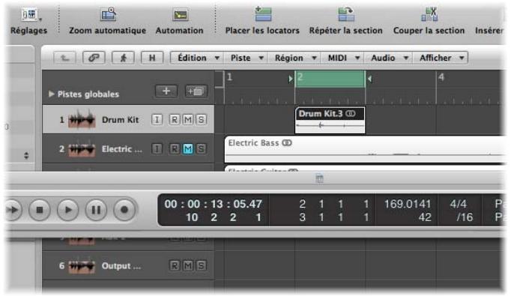Open the Piste menu
The height and width of the screenshot is (296, 511).
pyautogui.click(x=246, y=58)
